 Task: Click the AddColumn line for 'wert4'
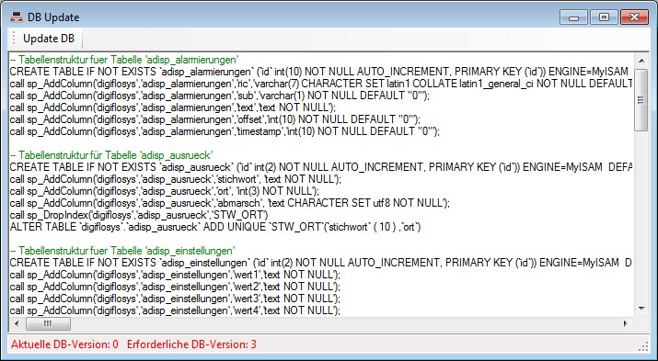pos(175,310)
